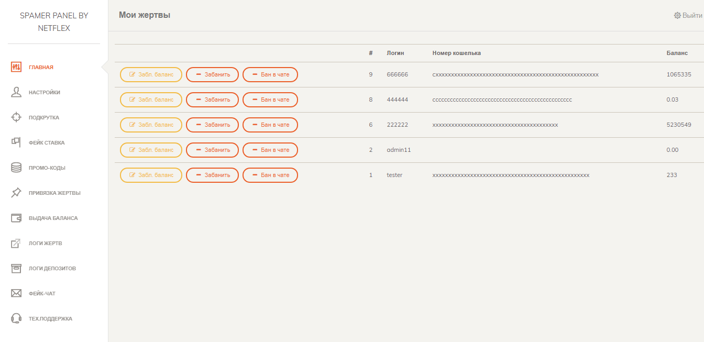
Task: Click balance value 0.00
Action: pyautogui.click(x=673, y=150)
